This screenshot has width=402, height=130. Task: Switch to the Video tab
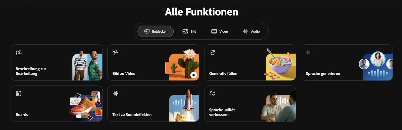pos(220,31)
